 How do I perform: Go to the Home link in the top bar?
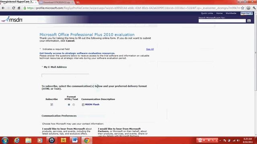tap(219, 13)
